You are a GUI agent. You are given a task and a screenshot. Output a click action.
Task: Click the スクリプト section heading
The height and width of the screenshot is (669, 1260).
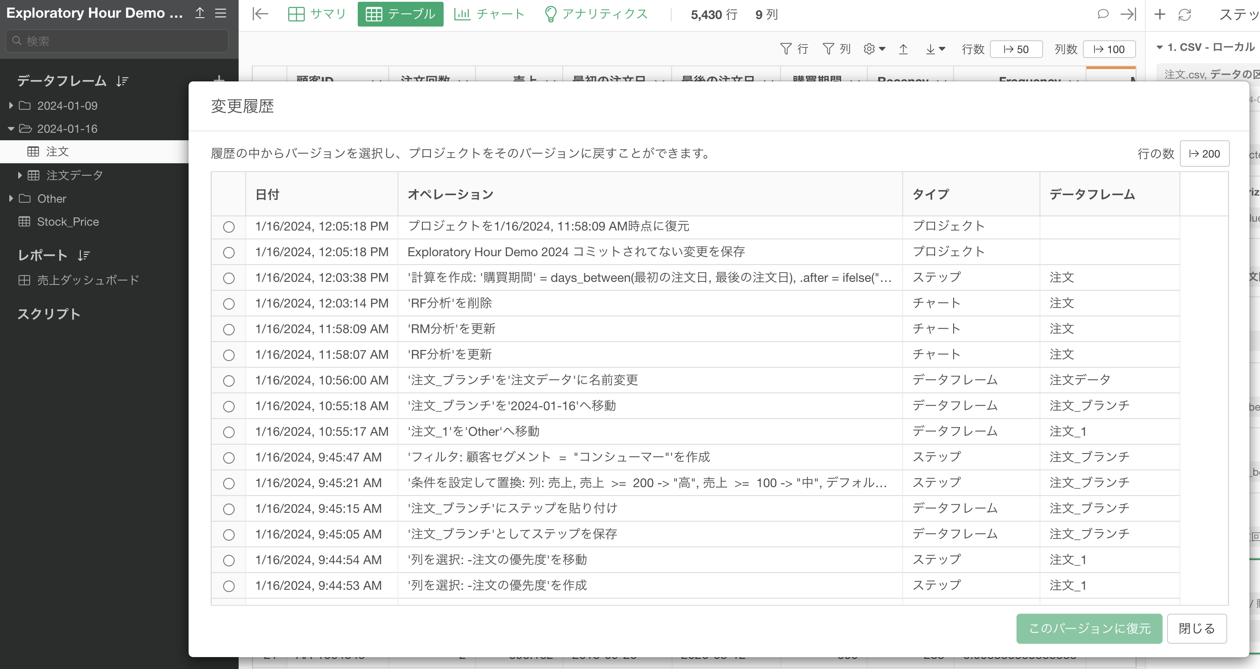[x=49, y=314]
